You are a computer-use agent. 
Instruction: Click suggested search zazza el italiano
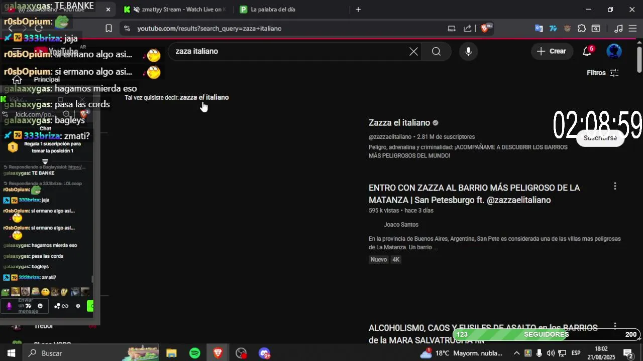click(x=204, y=97)
